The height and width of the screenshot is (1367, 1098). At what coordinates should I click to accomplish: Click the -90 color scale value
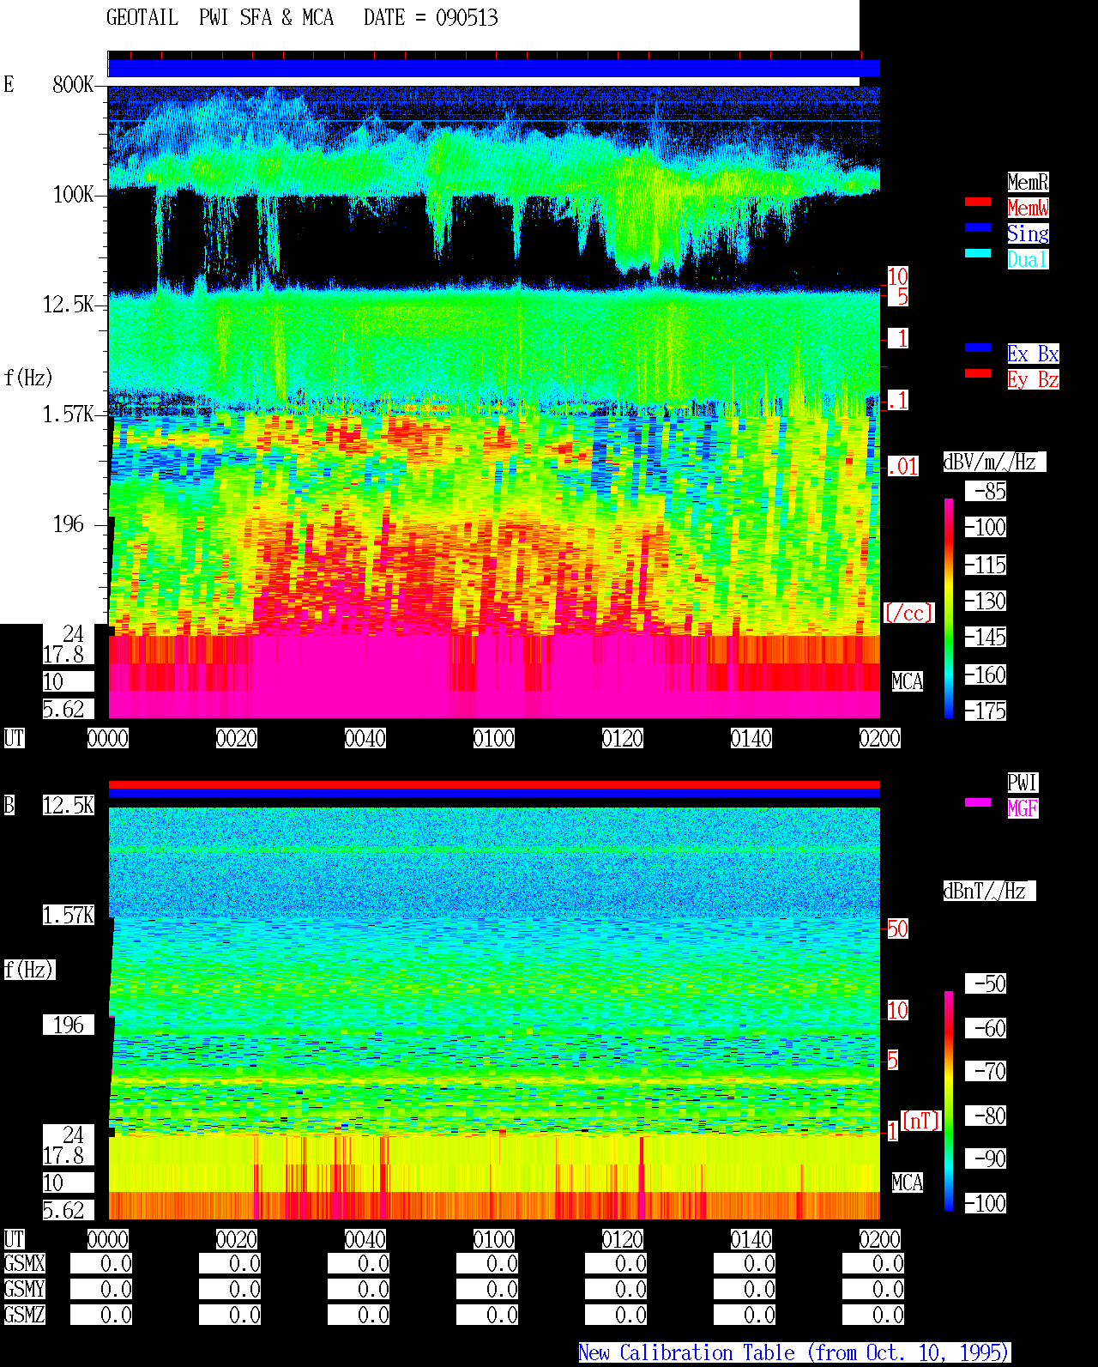(986, 1158)
